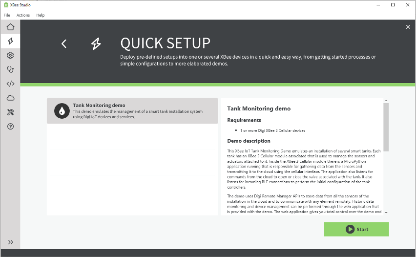Viewport: 416px width, 257px height.
Task: Click the water drop demo icon
Action: 62,111
